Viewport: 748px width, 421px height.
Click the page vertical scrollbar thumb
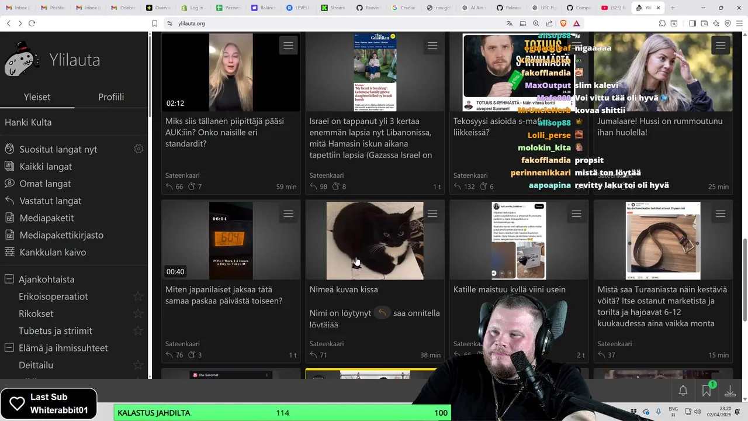coord(745,279)
